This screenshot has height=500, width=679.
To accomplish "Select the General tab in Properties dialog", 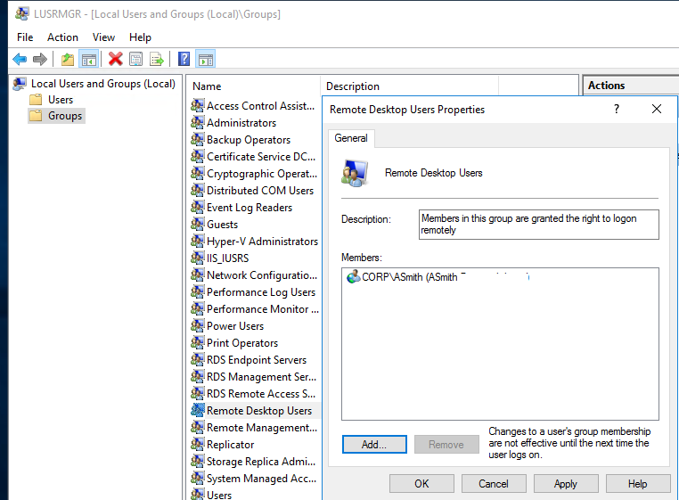I will pos(351,138).
